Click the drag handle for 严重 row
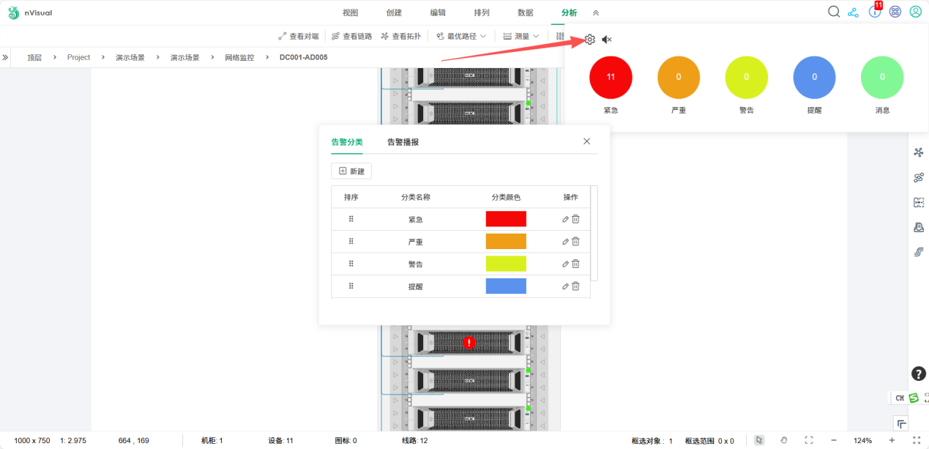 [351, 241]
